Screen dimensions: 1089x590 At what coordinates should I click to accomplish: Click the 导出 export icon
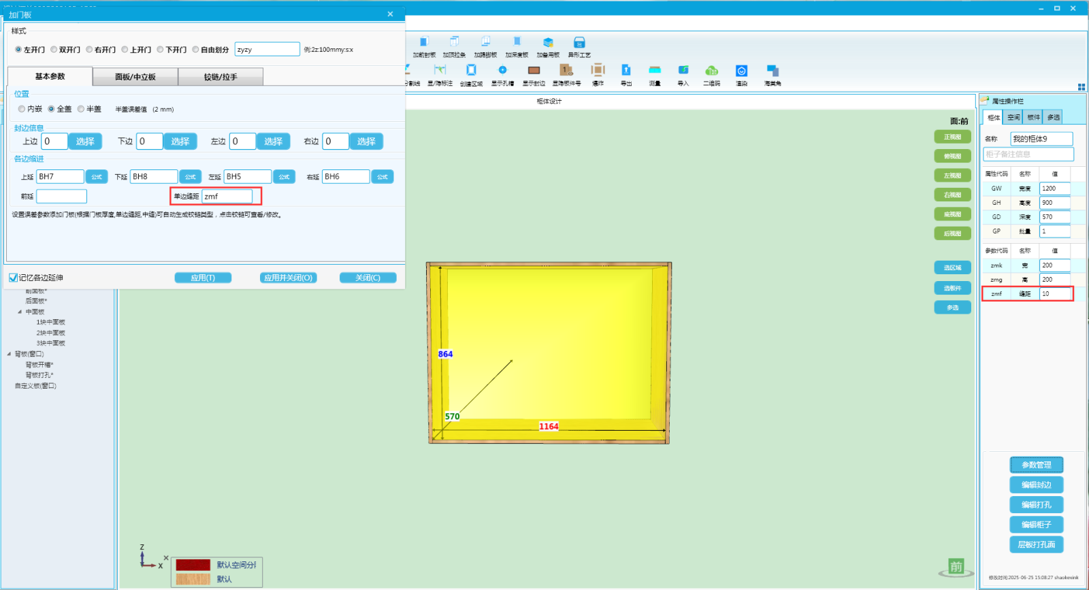coord(626,75)
